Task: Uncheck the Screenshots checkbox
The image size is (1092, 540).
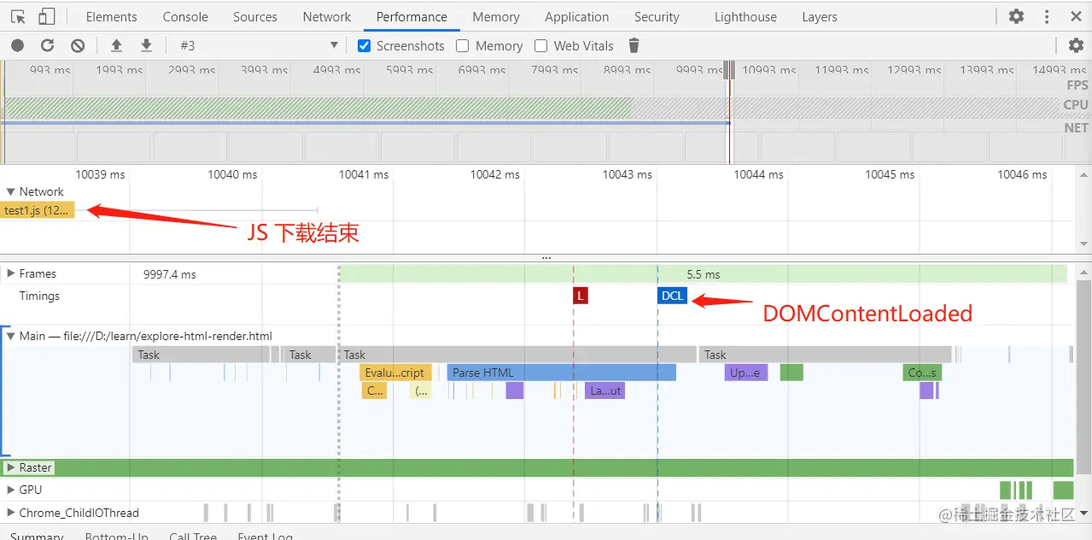Action: click(365, 45)
